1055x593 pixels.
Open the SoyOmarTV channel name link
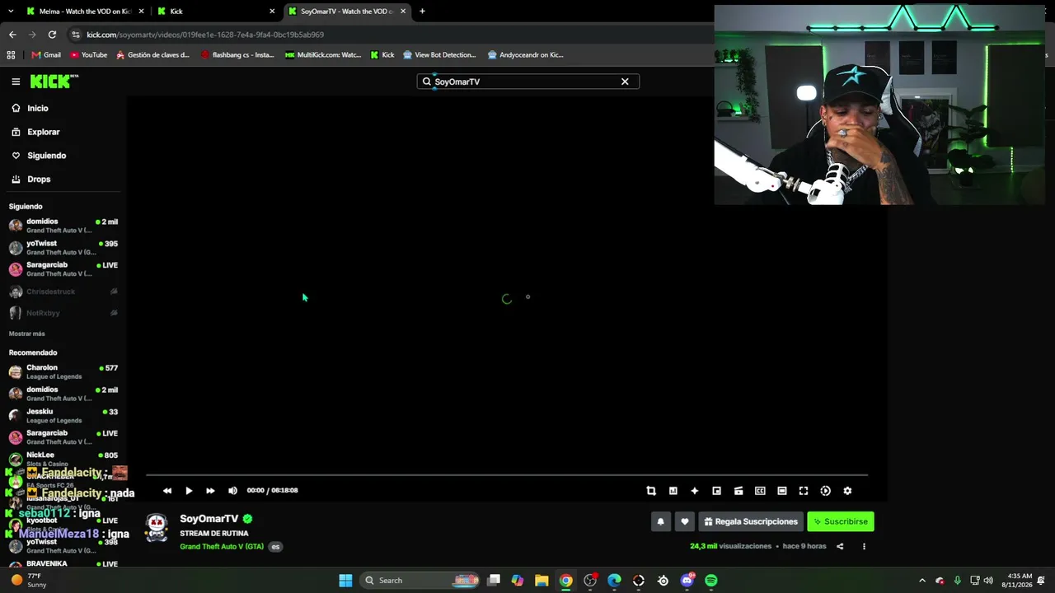pos(209,519)
